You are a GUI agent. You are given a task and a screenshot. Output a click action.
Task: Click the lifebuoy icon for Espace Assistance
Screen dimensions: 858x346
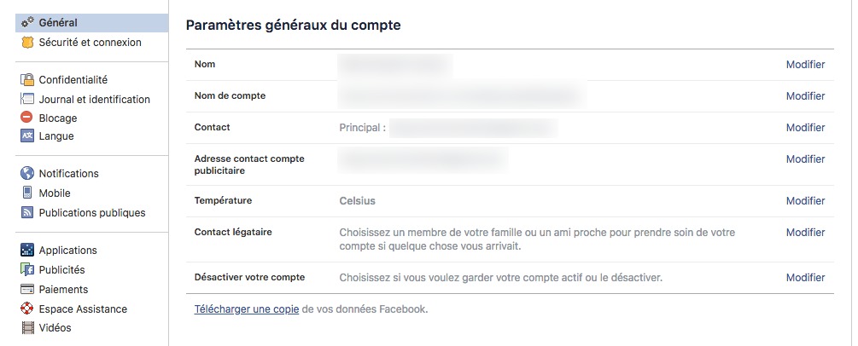click(x=27, y=309)
